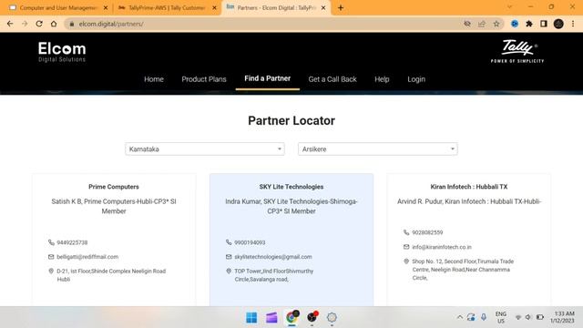
Task: Click the location pin in Prime Computers card
Action: pos(51,272)
